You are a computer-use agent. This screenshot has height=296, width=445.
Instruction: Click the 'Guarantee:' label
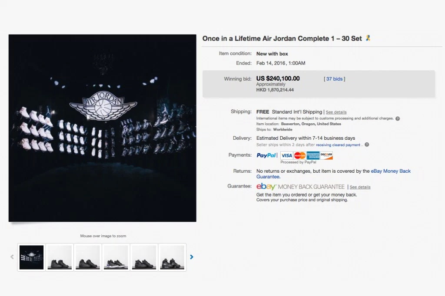(239, 186)
